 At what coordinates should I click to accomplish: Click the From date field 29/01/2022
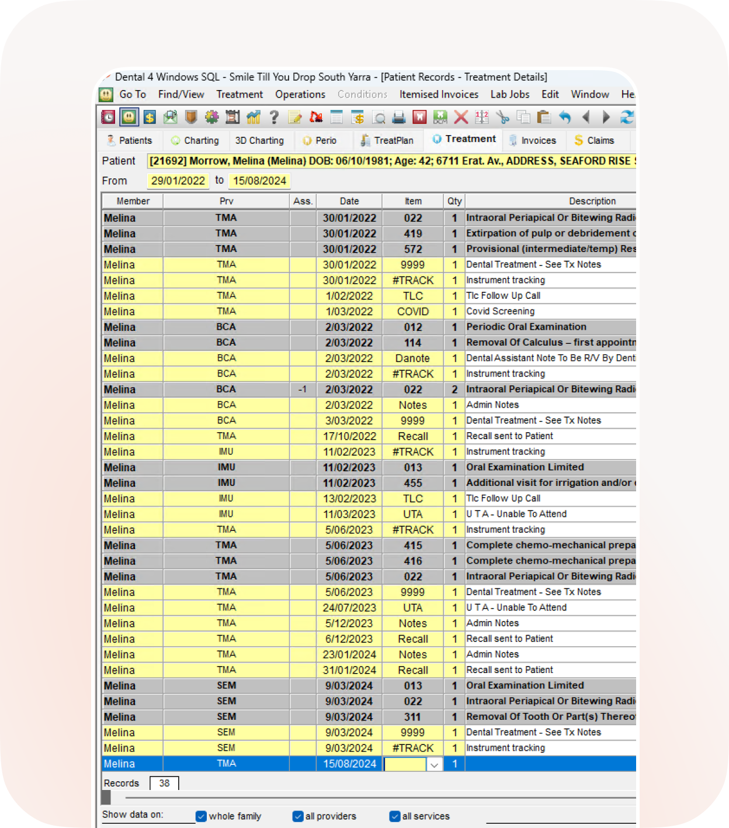[x=178, y=181]
